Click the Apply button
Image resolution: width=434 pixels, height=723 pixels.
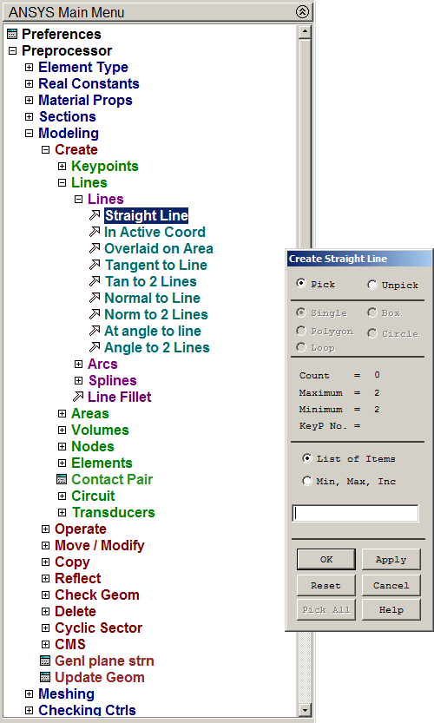tap(391, 559)
